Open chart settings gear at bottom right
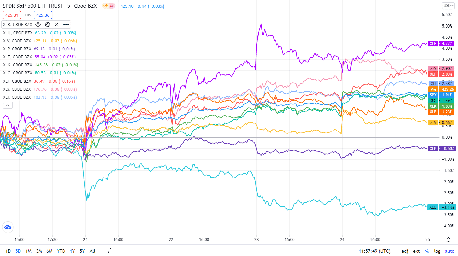Viewport: 458px width, 256px height. [x=448, y=240]
